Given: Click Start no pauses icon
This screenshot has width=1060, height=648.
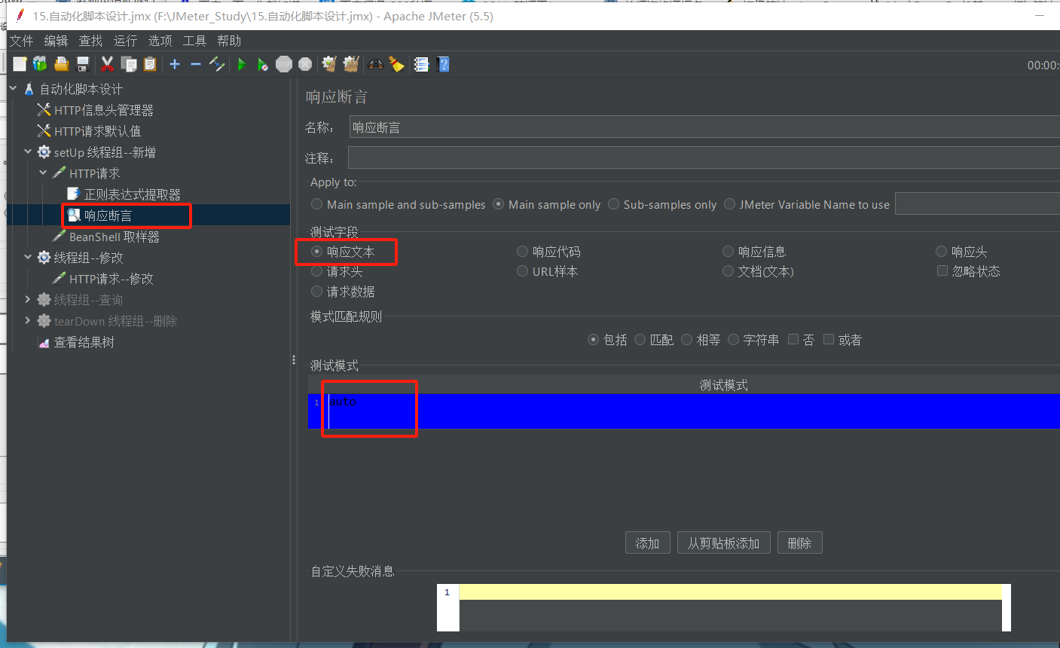Looking at the screenshot, I should [262, 65].
